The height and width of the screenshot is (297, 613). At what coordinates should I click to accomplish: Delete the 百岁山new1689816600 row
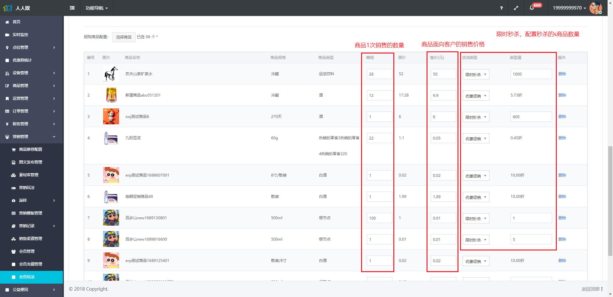point(562,239)
